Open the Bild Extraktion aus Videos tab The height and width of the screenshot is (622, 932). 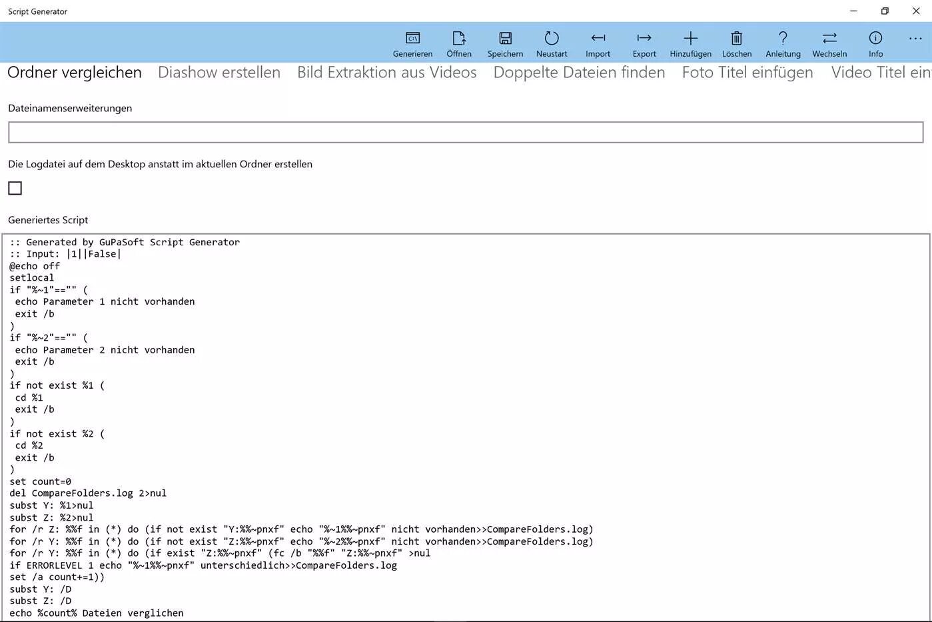(x=387, y=73)
